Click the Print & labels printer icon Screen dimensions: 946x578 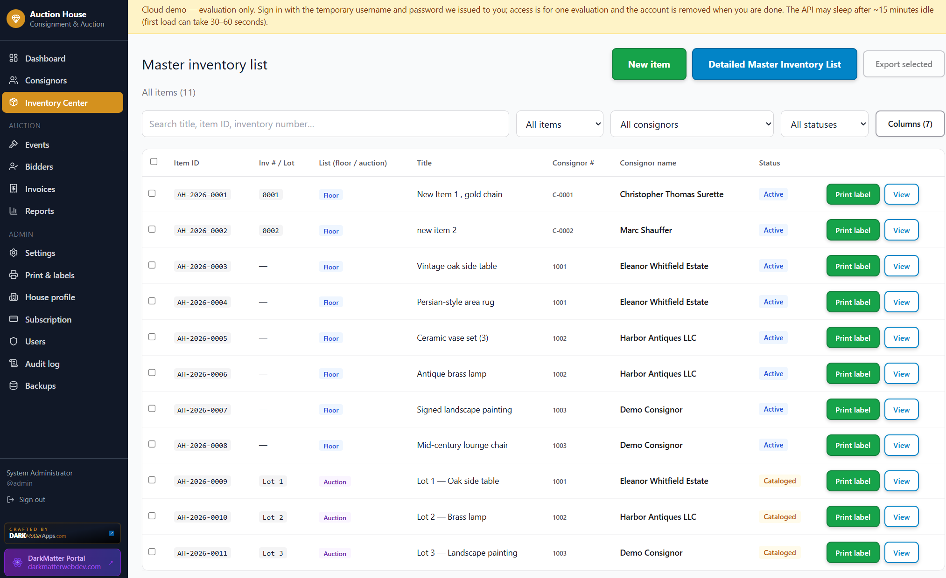pyautogui.click(x=14, y=275)
